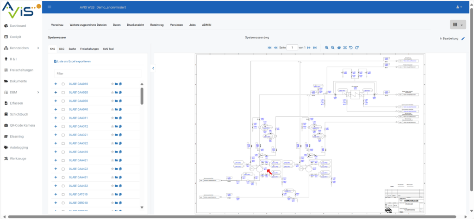Click the fit-to-screen expand icon
This screenshot has width=474, height=219.
pos(345,47)
